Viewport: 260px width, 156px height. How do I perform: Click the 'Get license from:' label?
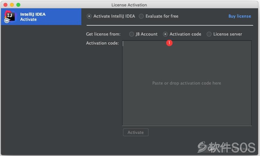[103, 34]
